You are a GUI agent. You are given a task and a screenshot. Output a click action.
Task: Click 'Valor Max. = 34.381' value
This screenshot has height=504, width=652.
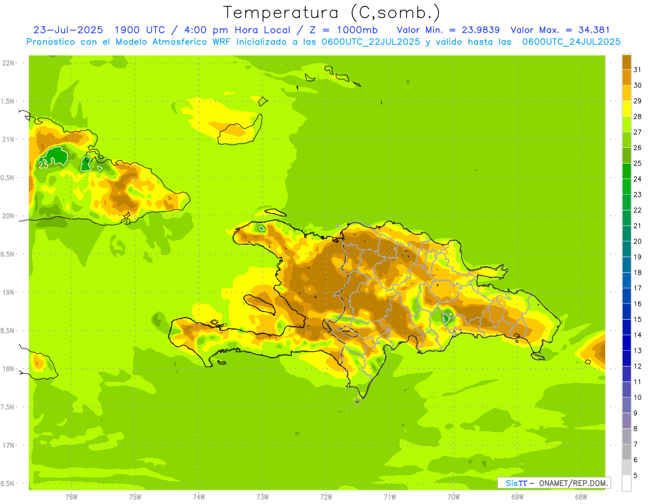click(x=561, y=30)
